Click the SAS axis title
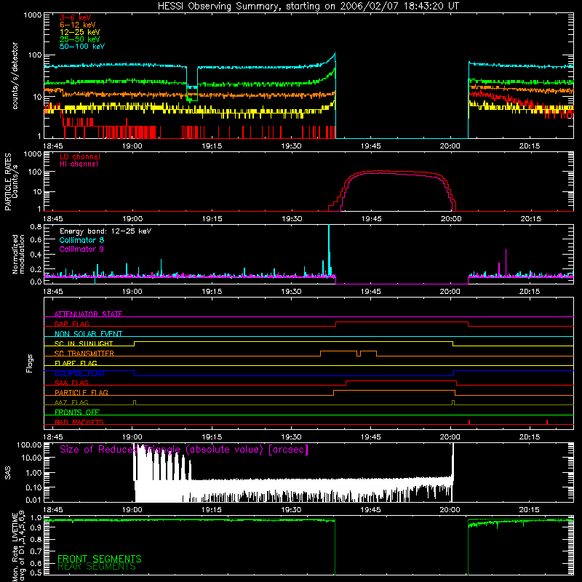The width and height of the screenshot is (582, 582). click(7, 473)
